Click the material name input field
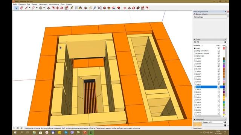This screenshot has height=135, width=241. 212,122
